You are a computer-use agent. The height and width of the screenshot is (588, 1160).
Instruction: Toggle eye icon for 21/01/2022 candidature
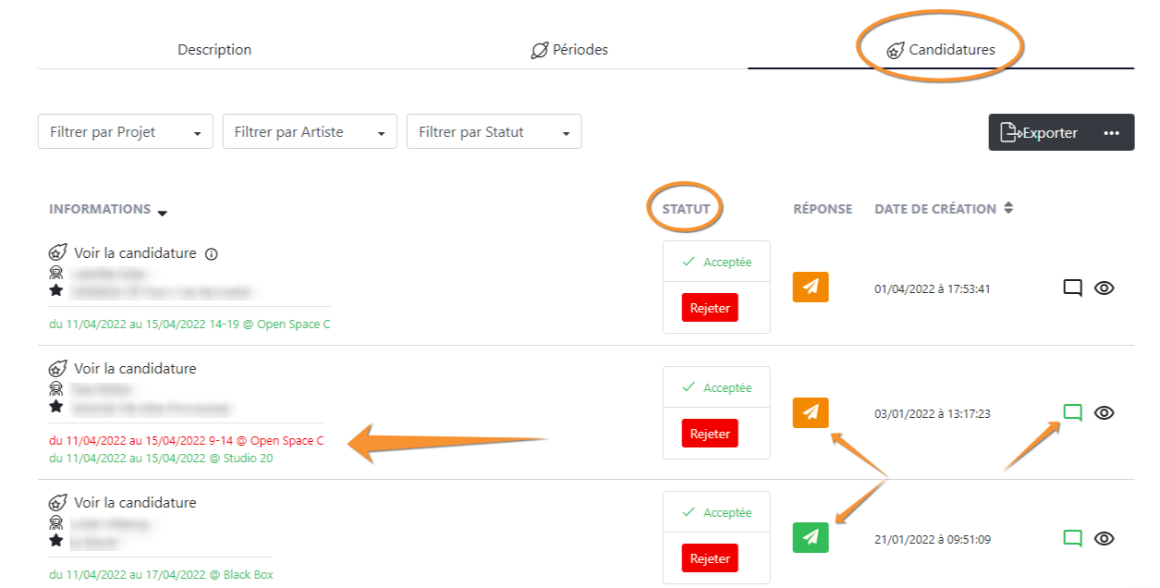point(1104,538)
